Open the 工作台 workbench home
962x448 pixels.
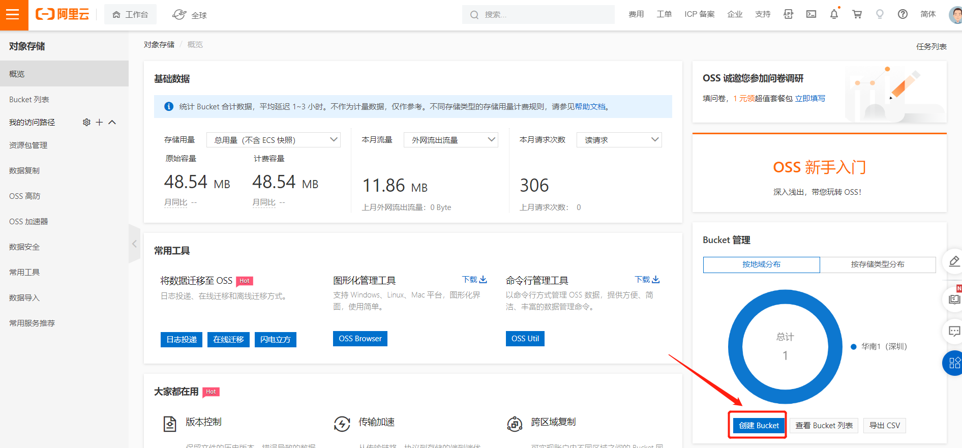coord(130,15)
